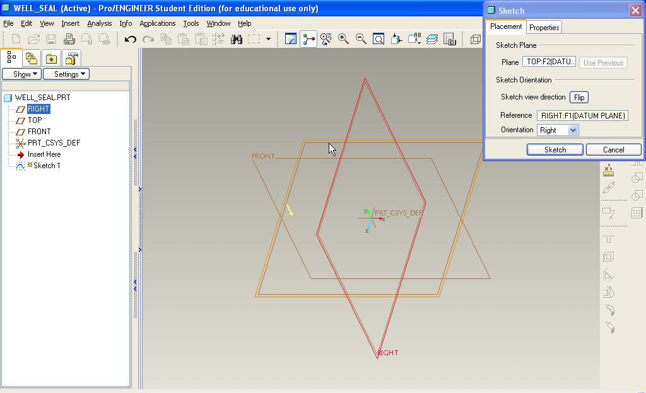Click the Paste Special icon
Screen dimensions: 646x393
[x=201, y=39]
